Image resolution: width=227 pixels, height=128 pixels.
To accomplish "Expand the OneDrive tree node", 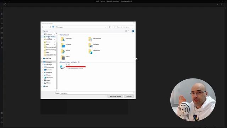I will click(42, 58).
